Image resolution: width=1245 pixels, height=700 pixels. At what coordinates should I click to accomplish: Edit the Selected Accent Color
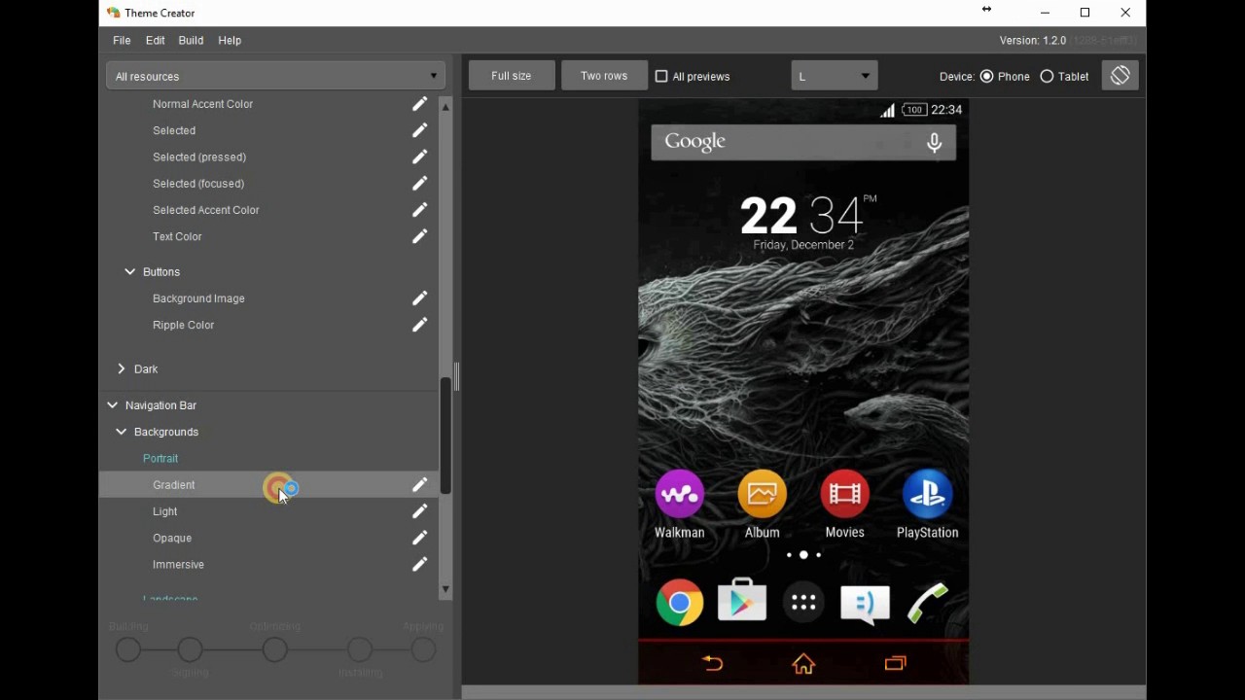[x=419, y=210]
